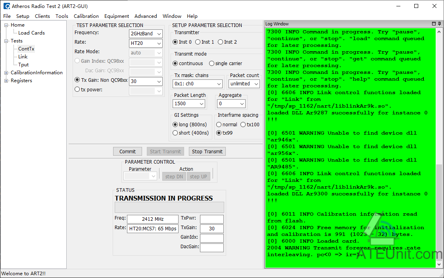Screen dimensions: 444x278
Task: Collapse the Home tree node
Action: pyautogui.click(x=6, y=25)
